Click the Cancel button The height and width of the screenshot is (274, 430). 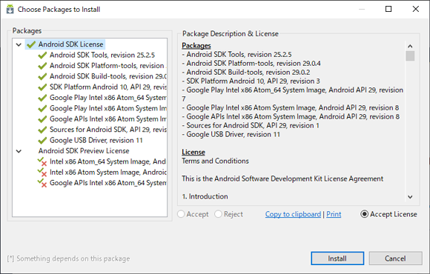pos(395,258)
